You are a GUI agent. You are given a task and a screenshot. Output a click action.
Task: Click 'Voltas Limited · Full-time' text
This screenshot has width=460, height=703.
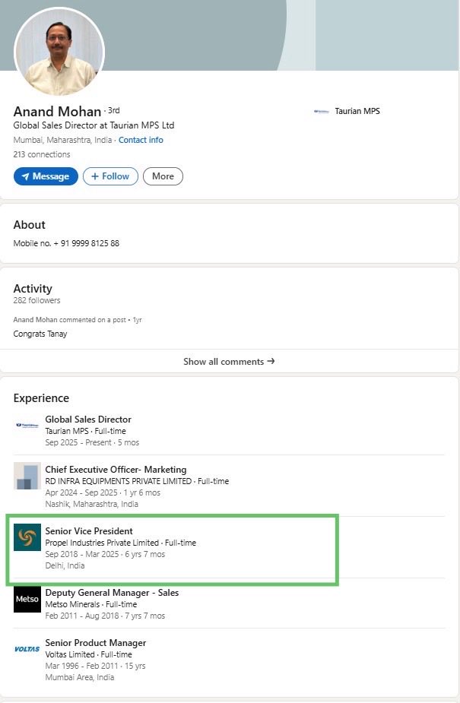click(x=89, y=654)
